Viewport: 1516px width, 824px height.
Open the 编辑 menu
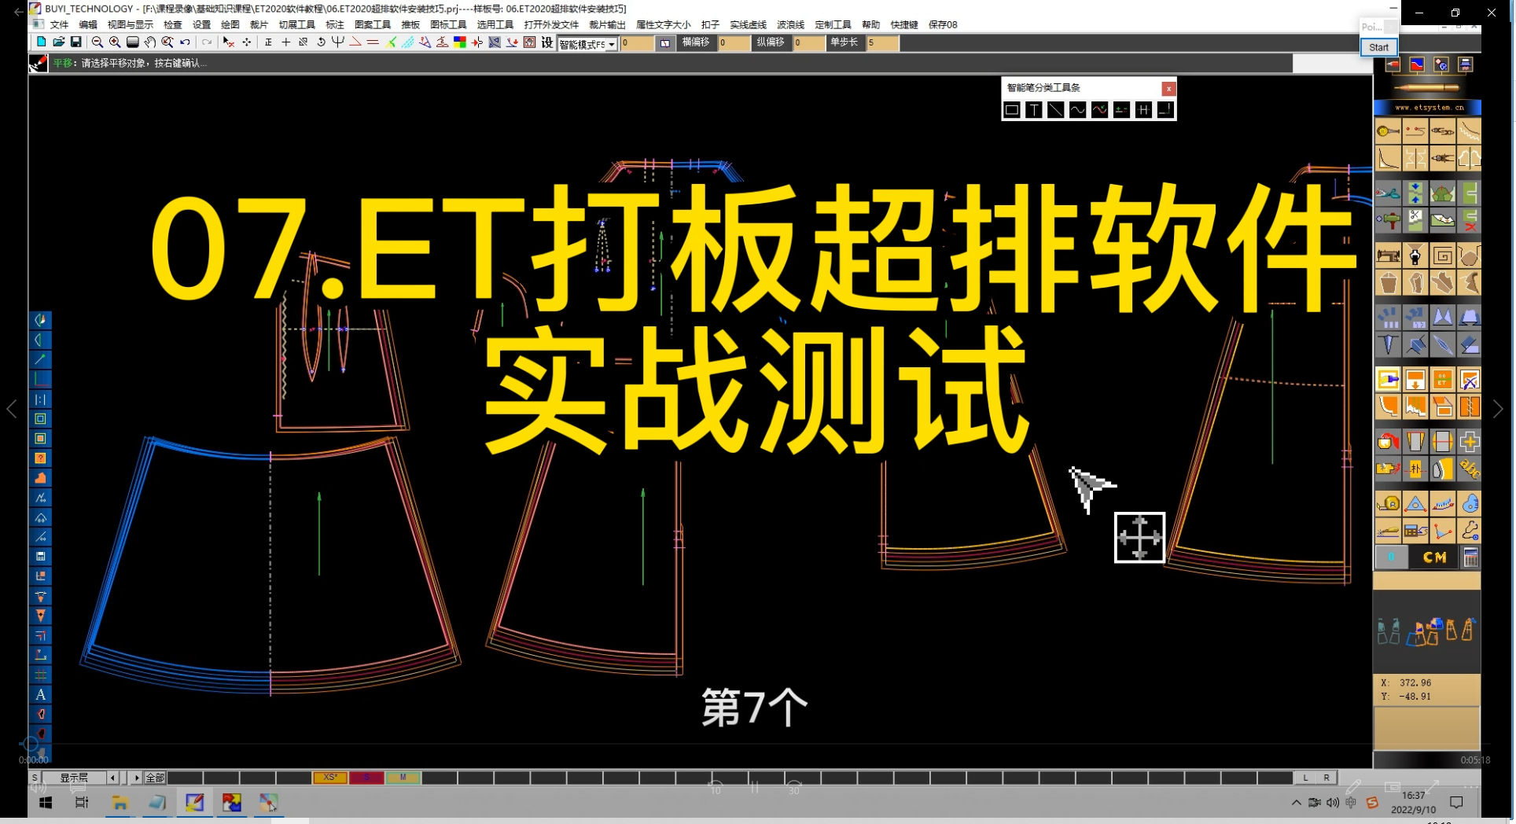[88, 24]
